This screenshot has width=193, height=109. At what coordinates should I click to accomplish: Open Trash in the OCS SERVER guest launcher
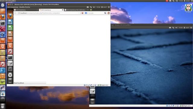(10, 81)
